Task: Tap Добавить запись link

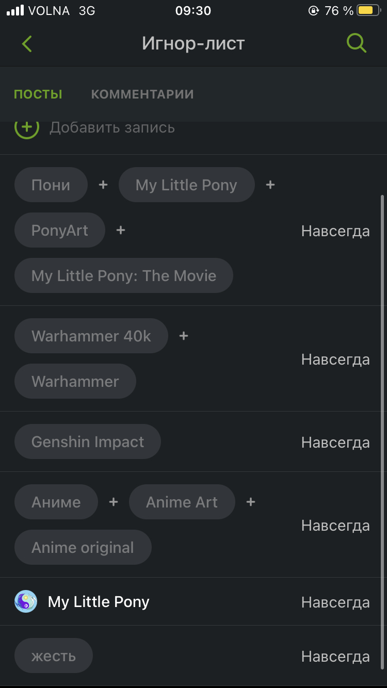Action: point(112,128)
